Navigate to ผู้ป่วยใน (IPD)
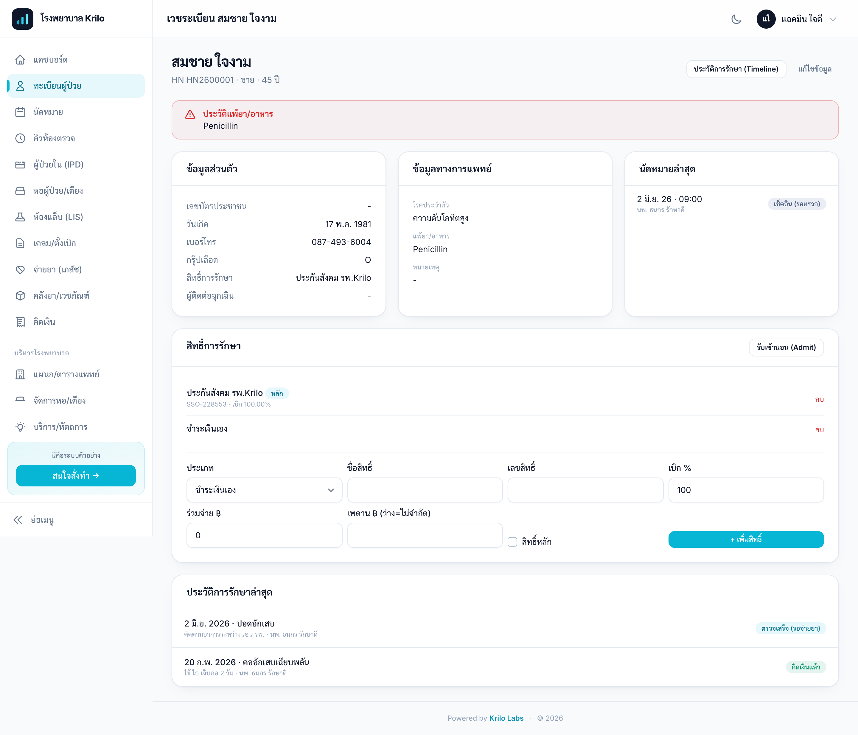858x735 pixels. pyautogui.click(x=76, y=165)
